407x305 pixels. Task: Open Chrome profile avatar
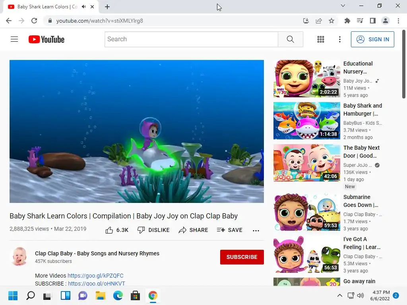click(x=386, y=21)
